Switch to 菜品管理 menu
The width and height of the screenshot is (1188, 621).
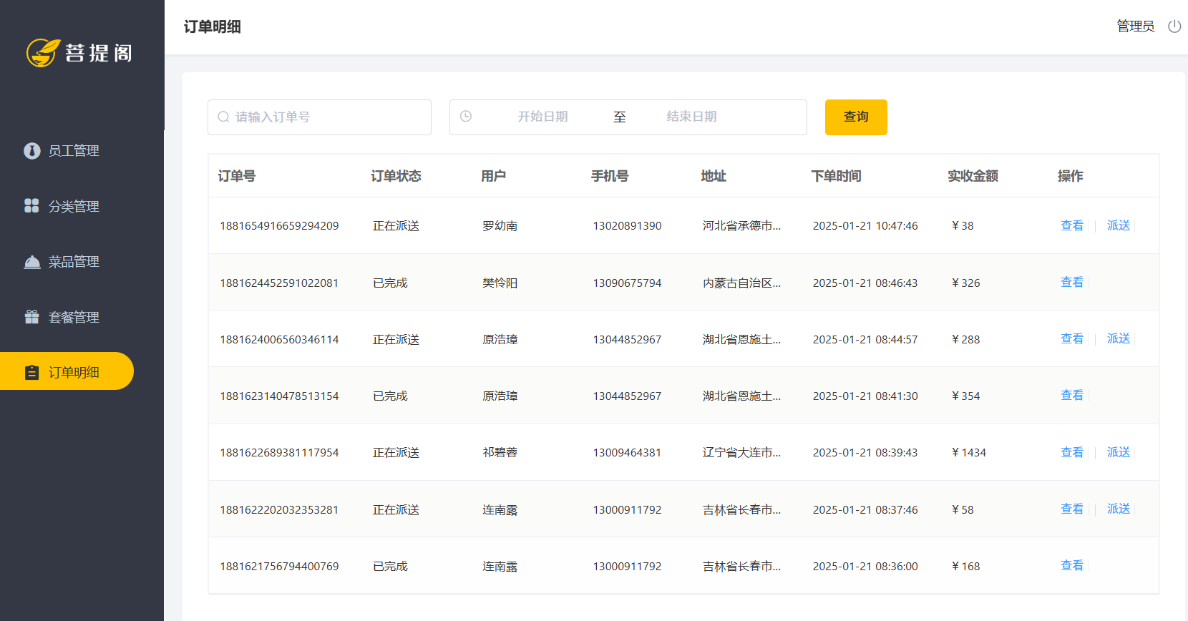73,262
